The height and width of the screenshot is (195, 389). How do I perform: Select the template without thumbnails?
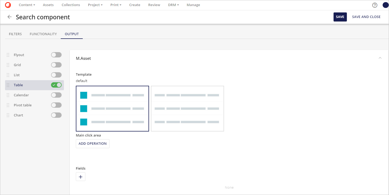[x=187, y=108]
